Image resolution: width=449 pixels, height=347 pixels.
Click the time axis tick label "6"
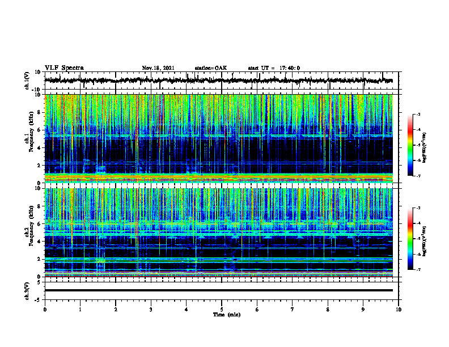257,310
